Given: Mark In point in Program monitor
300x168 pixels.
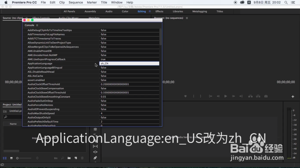Looking at the screenshot, I should tap(193, 96).
